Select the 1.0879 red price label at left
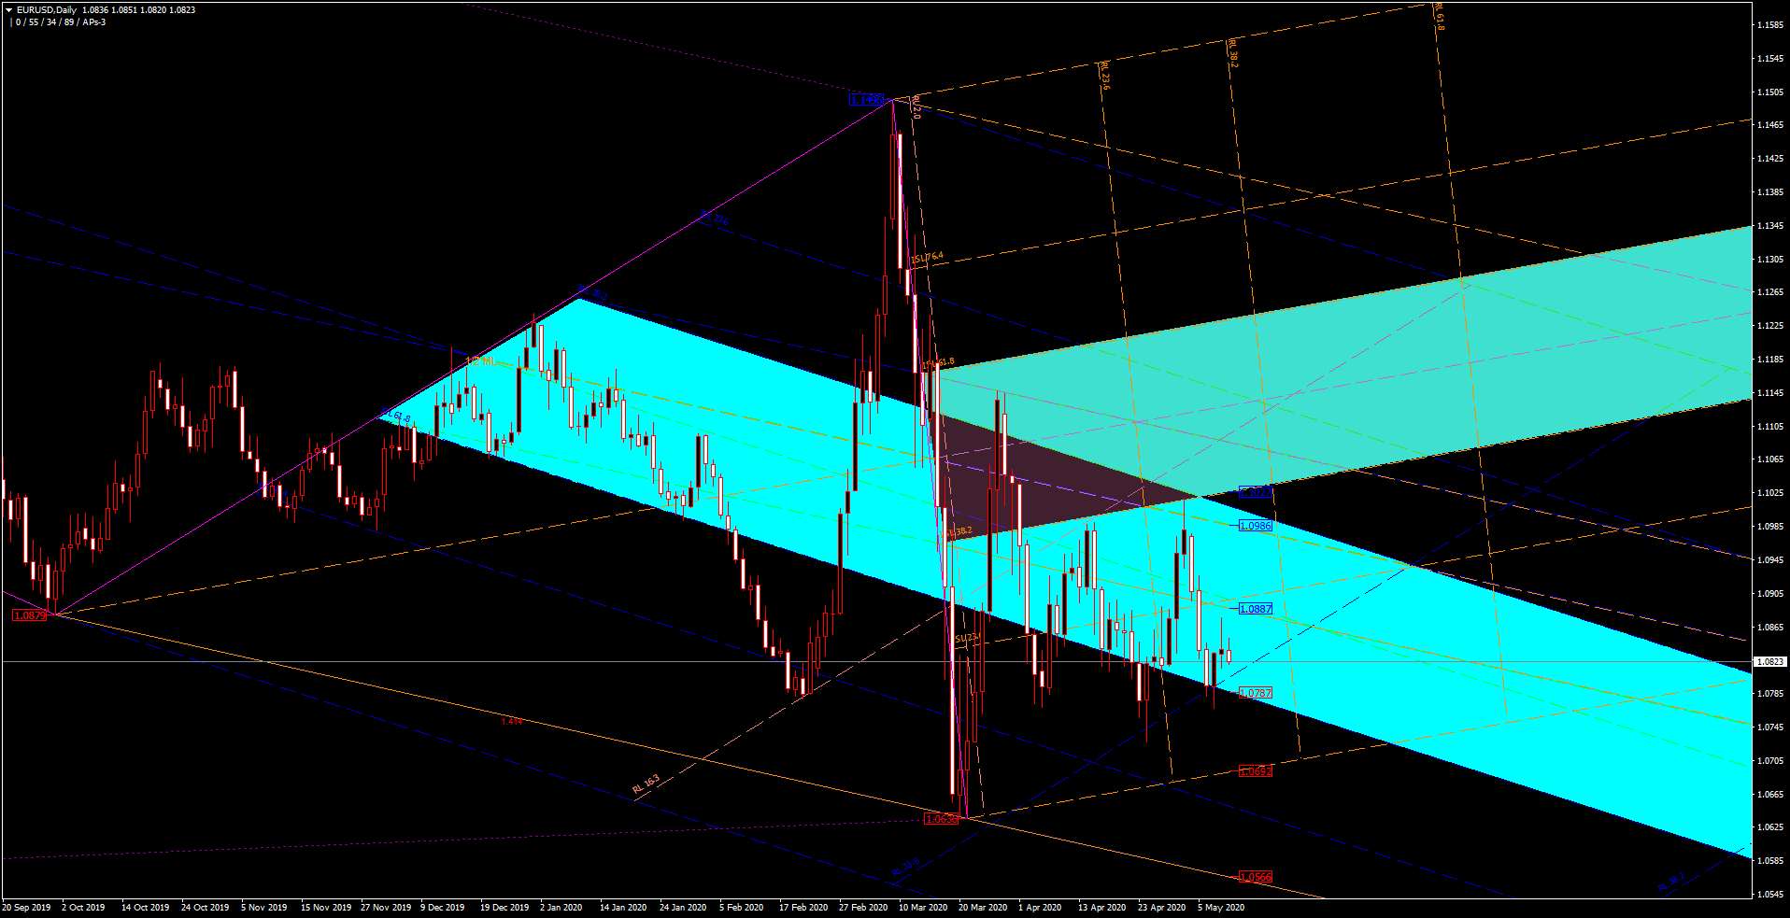 pos(29,615)
